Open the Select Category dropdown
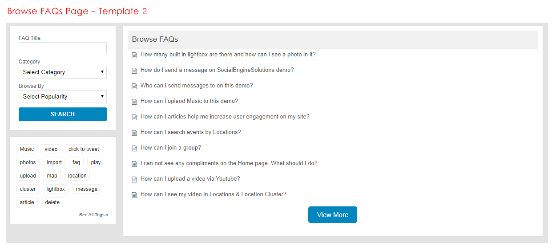 [63, 72]
